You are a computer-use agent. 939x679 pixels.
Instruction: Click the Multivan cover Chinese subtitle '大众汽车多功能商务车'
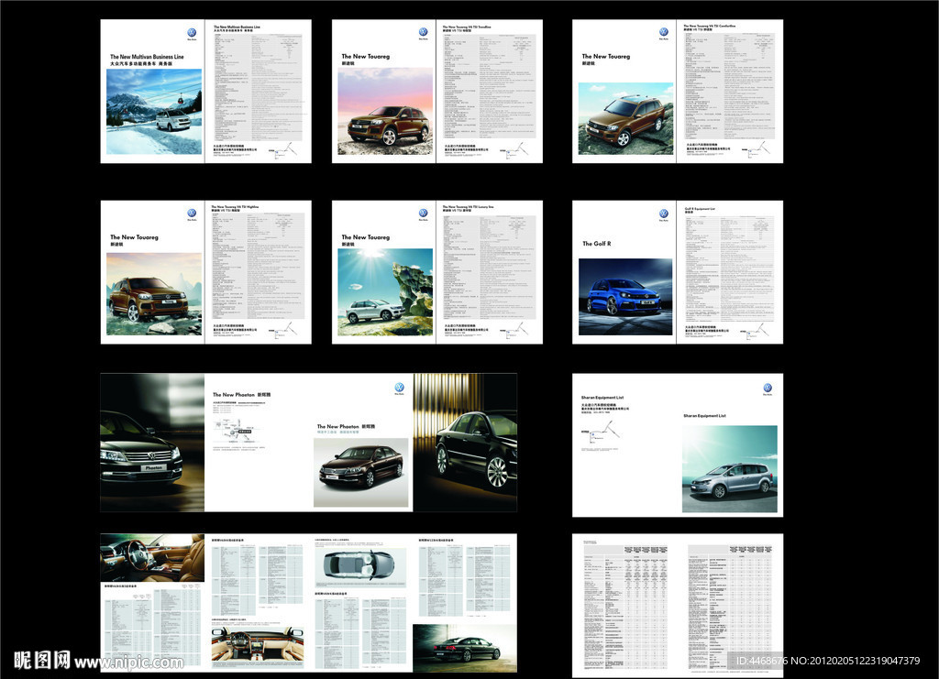(133, 63)
